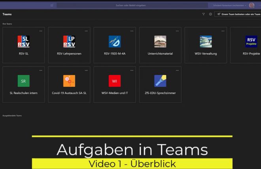Image resolution: width=261 pixels, height=169 pixels.
Task: Click the new chat compose icon
Action: coord(52,5)
